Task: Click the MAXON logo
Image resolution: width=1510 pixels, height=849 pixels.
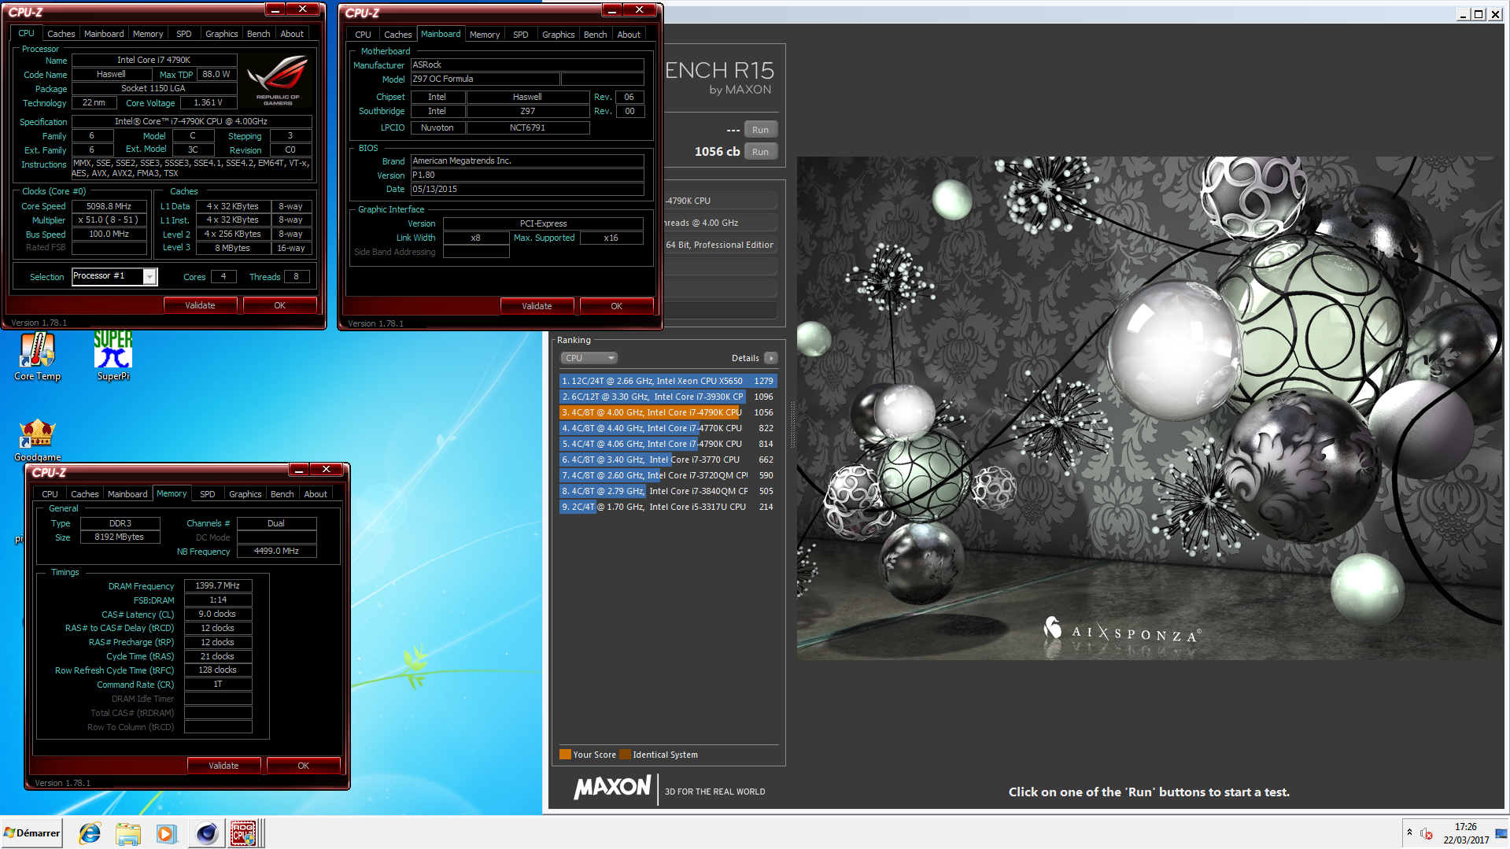Action: pyautogui.click(x=612, y=788)
